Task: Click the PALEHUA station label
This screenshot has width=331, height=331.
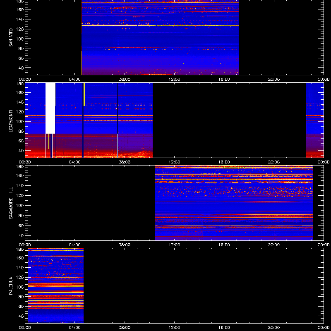Action: click(x=11, y=285)
